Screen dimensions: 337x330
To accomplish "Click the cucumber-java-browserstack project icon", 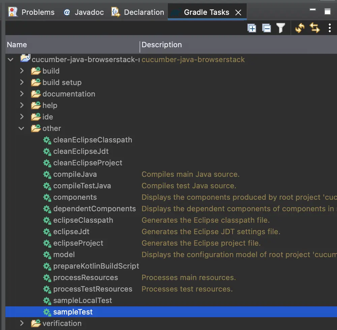I will coord(25,59).
